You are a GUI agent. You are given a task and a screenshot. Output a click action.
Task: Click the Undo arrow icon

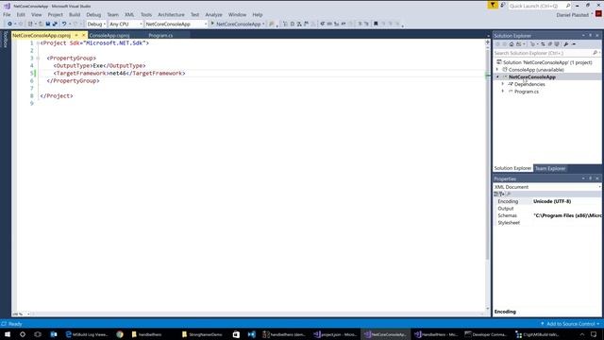[64, 24]
